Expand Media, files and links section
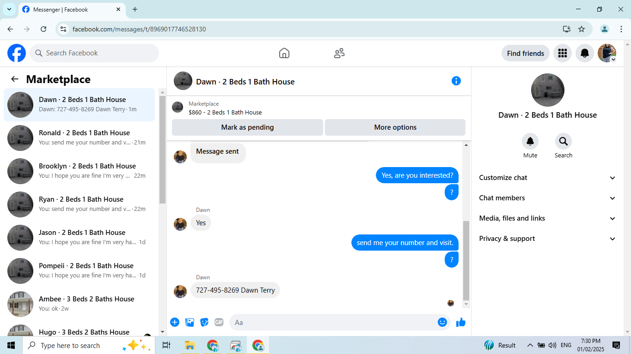This screenshot has height=354, width=631. (x=548, y=218)
